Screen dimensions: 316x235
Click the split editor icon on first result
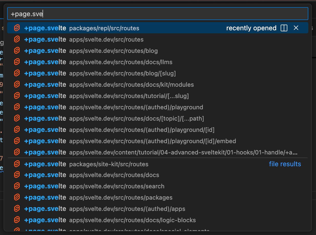(284, 28)
